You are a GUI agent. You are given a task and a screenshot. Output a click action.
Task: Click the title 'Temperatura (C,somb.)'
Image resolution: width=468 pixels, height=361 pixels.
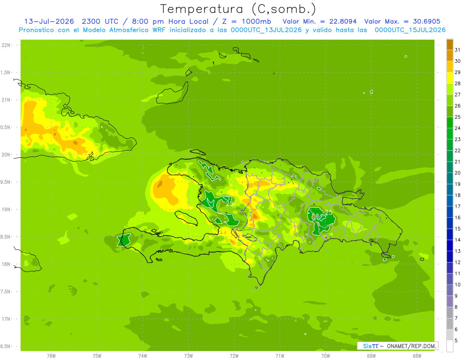tap(238, 9)
